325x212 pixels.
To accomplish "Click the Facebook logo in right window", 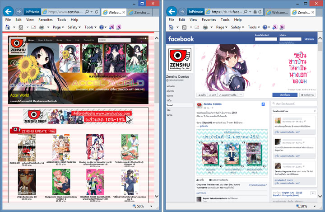I will pyautogui.click(x=181, y=39).
